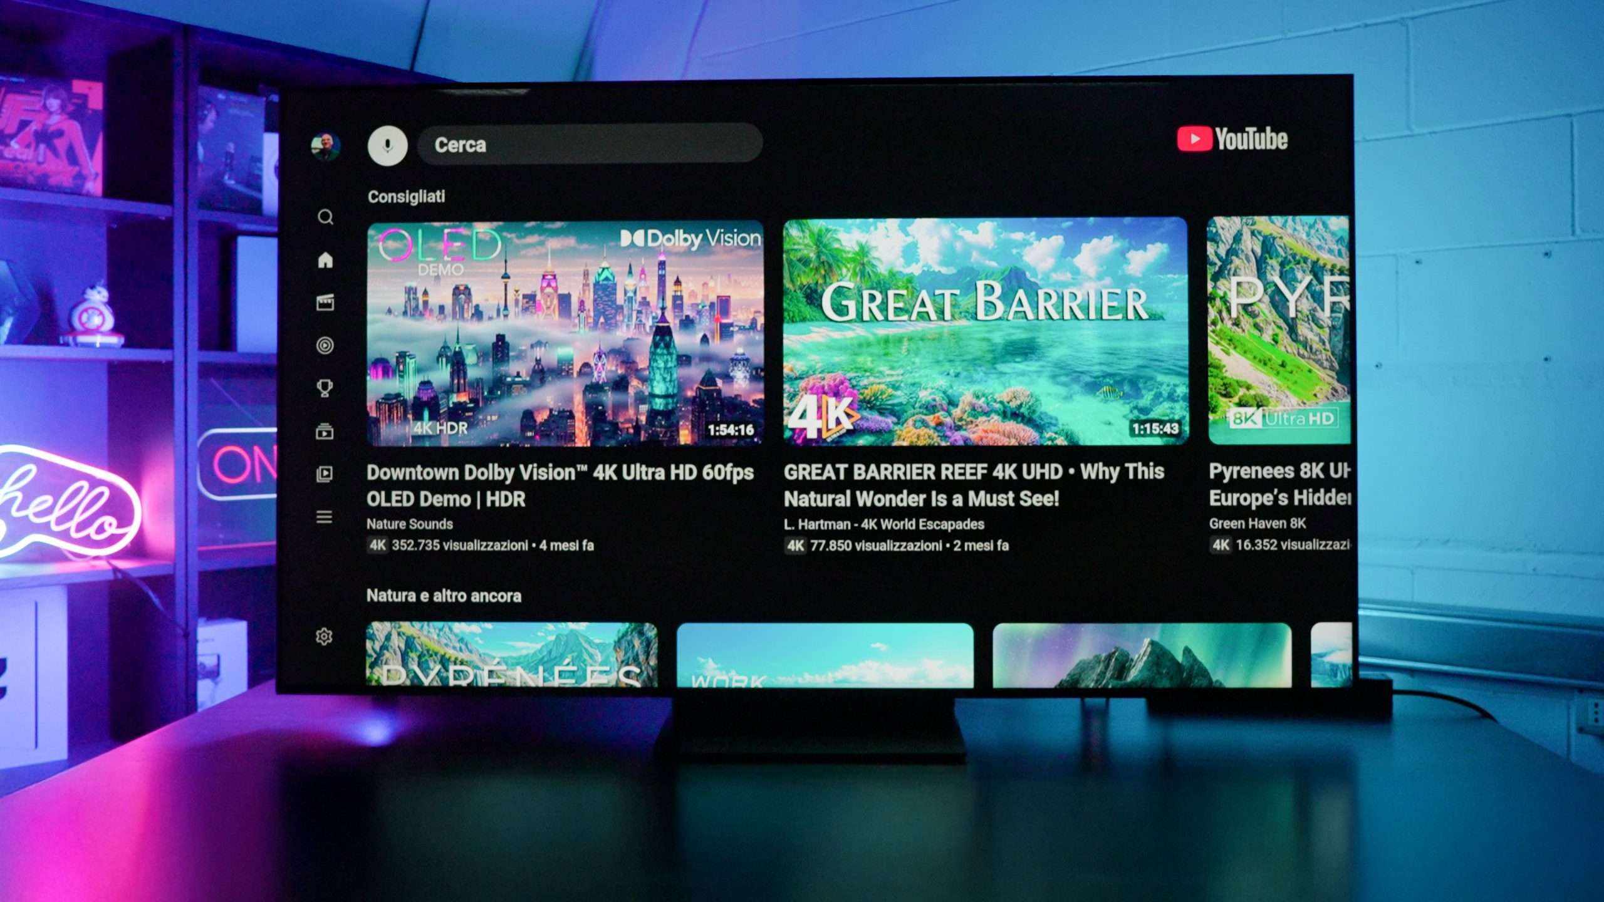Screen dimensions: 1604x902
Task: Open the circular music icon in sidebar
Action: coord(325,345)
